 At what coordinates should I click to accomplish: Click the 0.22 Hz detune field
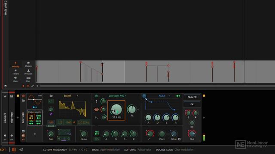point(84,122)
